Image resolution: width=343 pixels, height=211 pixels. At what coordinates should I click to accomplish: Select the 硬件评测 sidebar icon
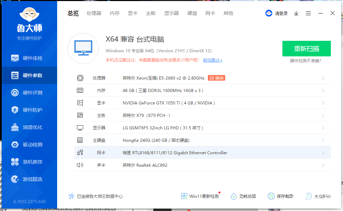[15, 93]
